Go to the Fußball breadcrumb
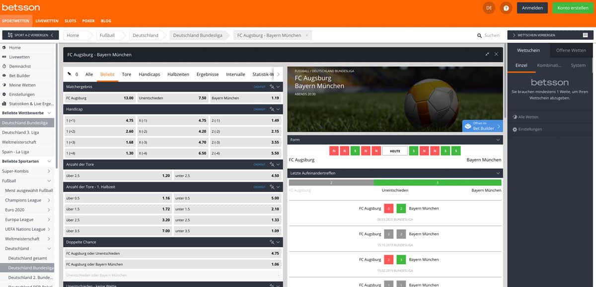Viewport: 596px width, 287px height. click(x=107, y=35)
